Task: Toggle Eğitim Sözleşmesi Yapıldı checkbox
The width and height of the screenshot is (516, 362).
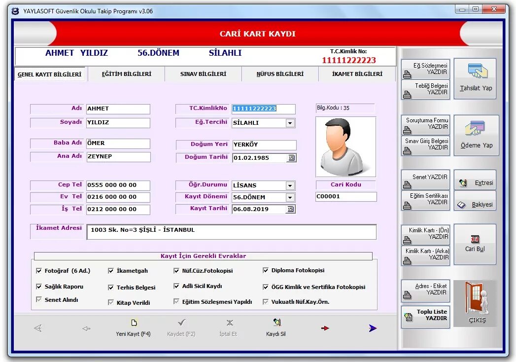Action: [x=176, y=301]
